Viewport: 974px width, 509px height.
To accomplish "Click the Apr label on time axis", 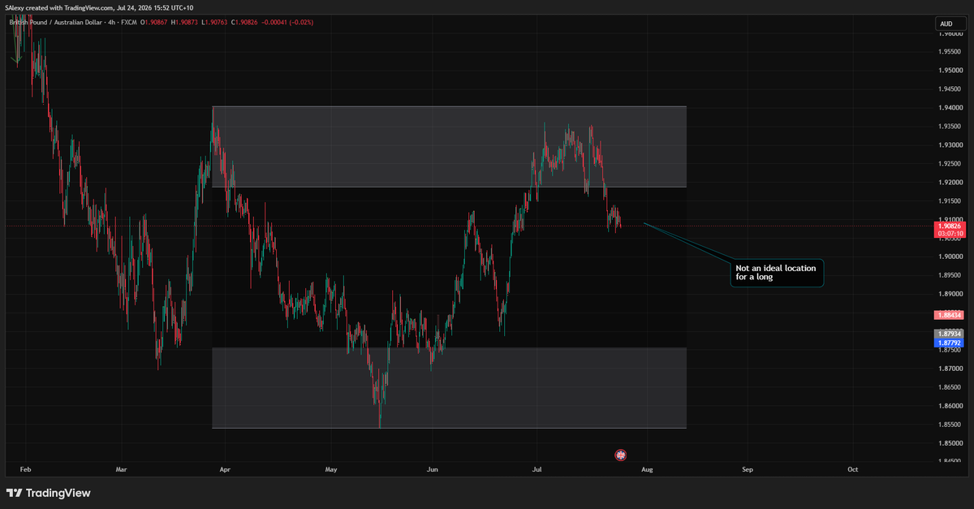I will pyautogui.click(x=225, y=469).
